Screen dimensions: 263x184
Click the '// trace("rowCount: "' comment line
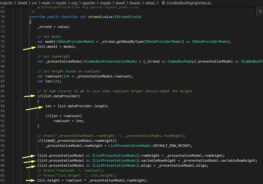pos(70,170)
